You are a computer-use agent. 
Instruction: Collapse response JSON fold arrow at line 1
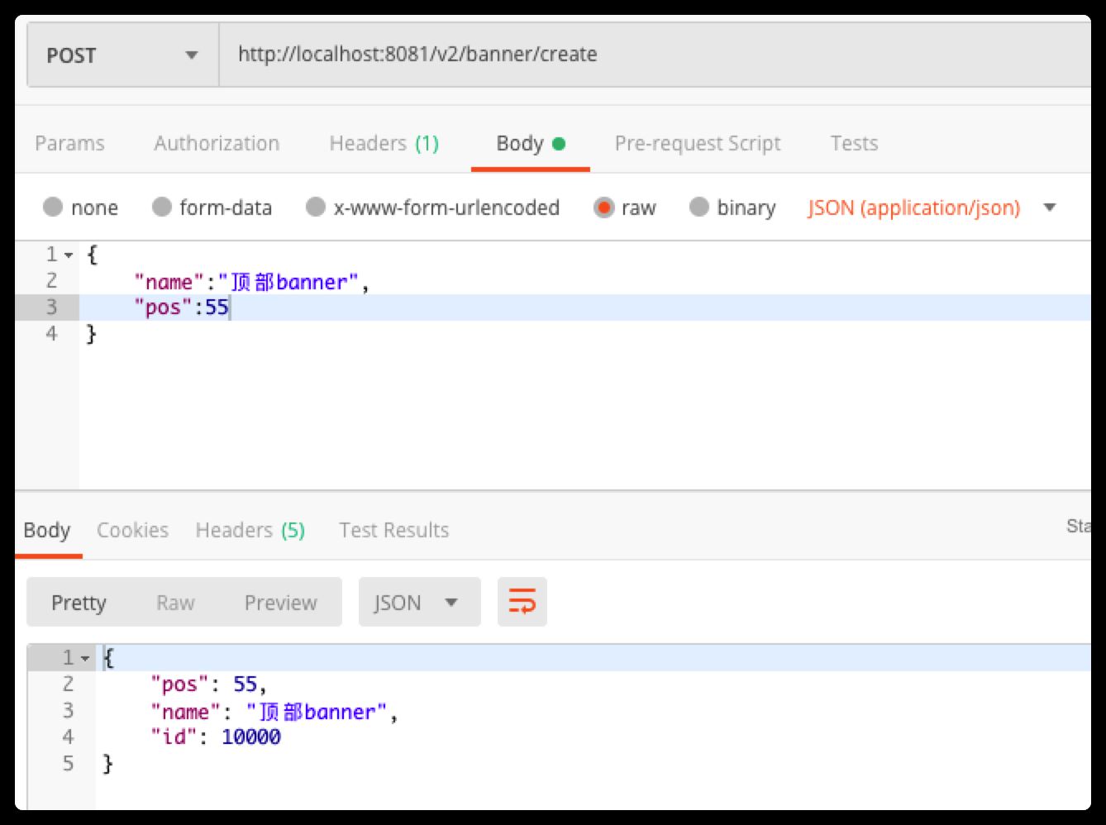(85, 659)
